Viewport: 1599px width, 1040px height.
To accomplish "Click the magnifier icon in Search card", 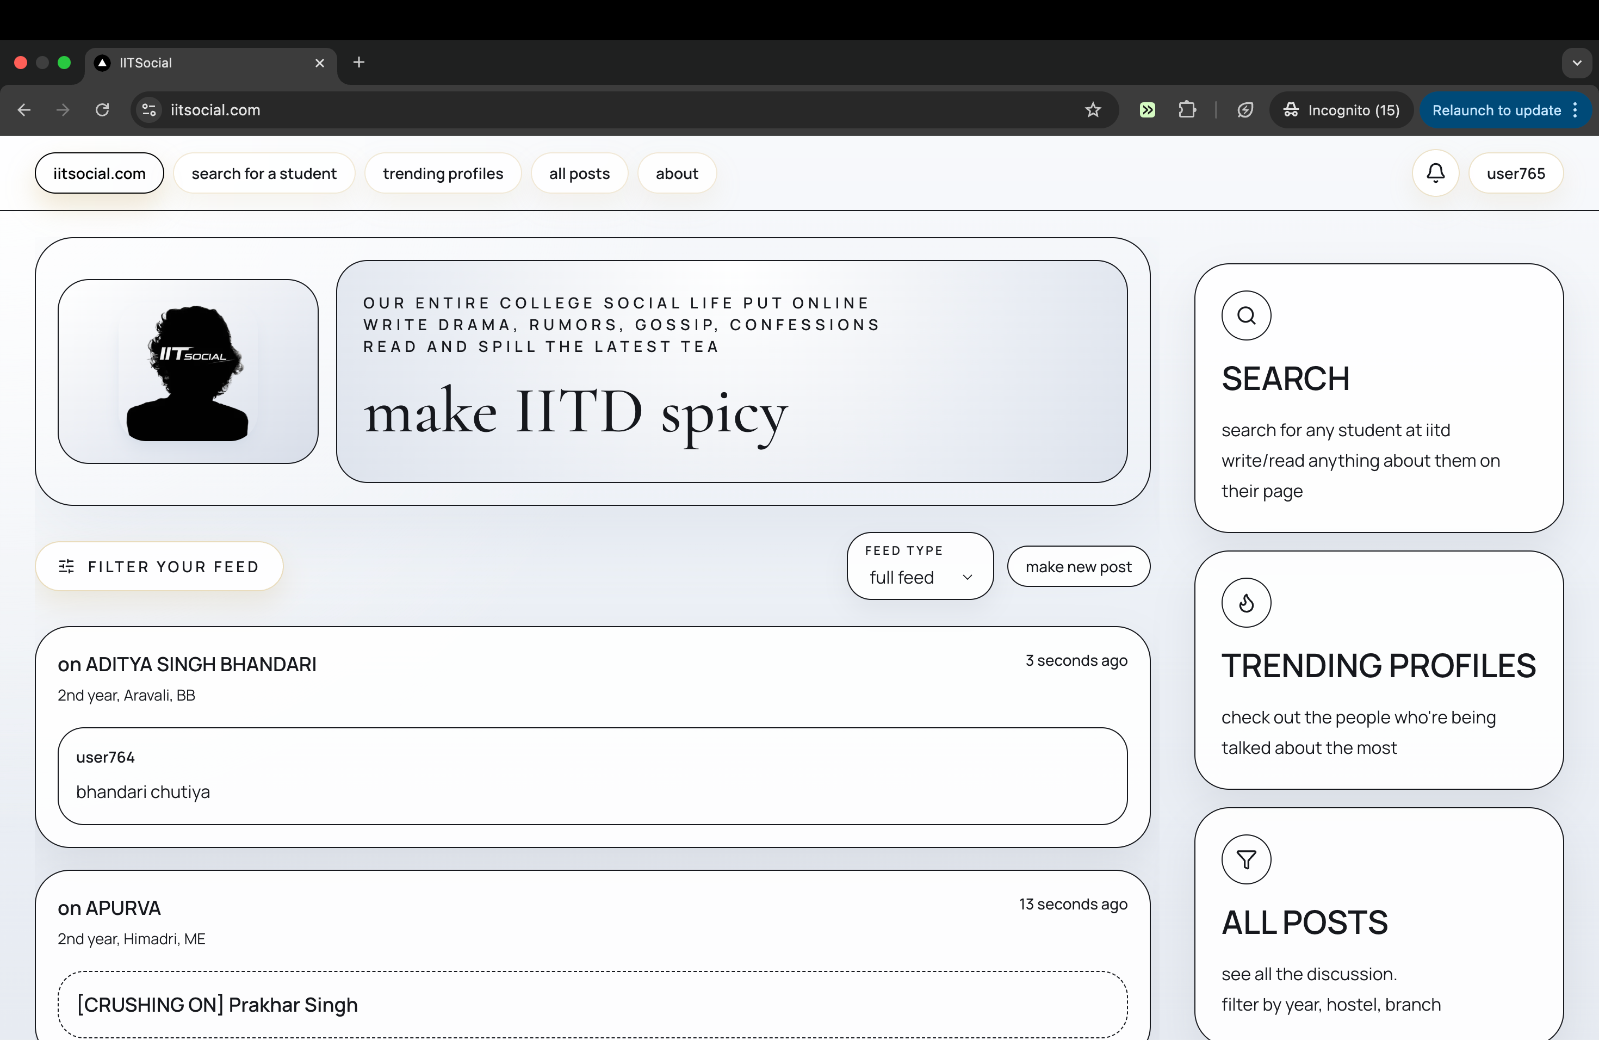I will [1245, 315].
